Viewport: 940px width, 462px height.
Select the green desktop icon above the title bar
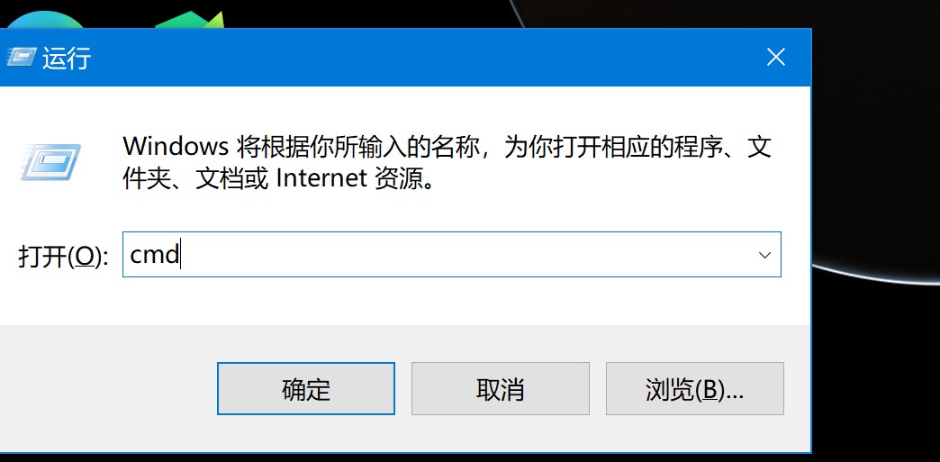(x=189, y=20)
